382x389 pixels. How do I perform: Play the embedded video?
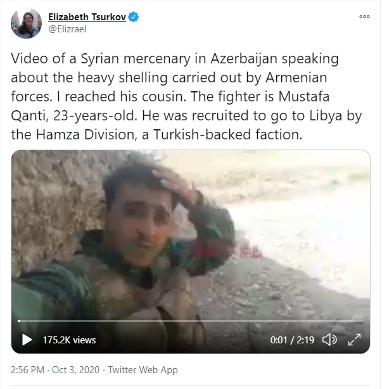(27, 340)
